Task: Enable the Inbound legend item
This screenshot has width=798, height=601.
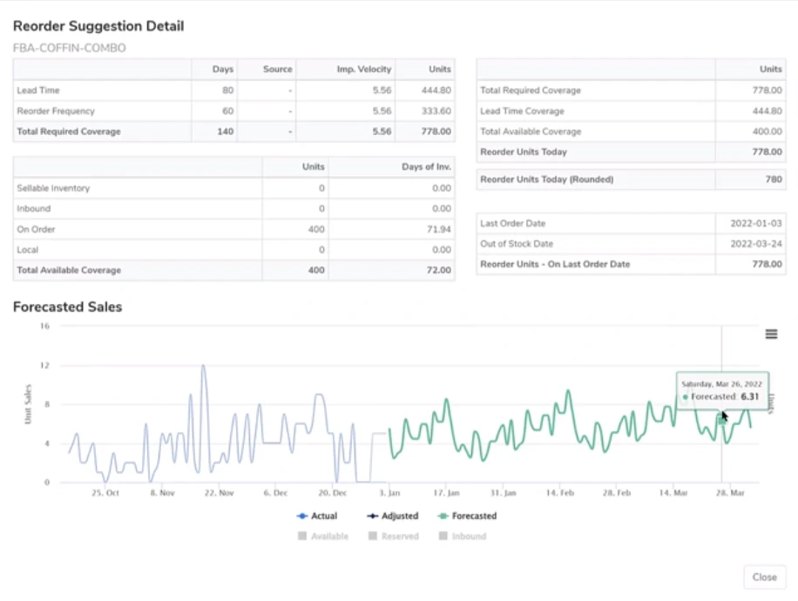Action: tap(462, 537)
